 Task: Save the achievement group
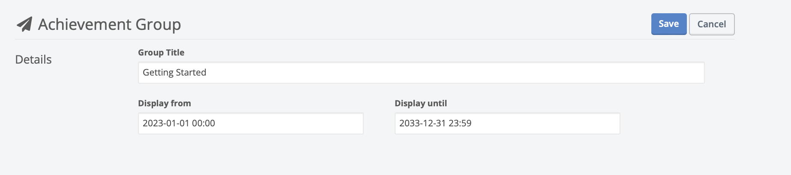point(668,24)
